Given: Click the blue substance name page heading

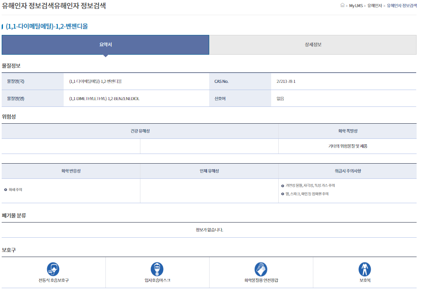Looking at the screenshot, I should (47, 27).
